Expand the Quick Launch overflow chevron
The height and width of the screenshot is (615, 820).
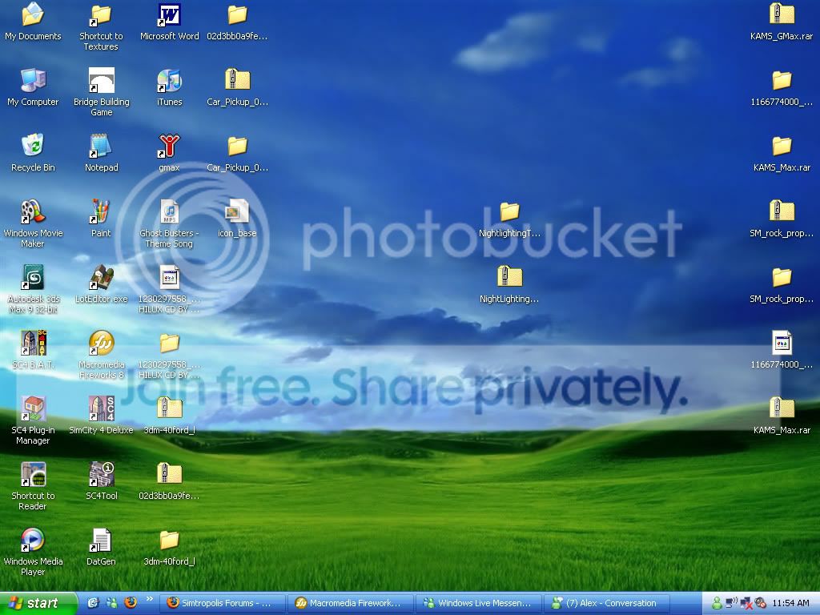(x=150, y=599)
